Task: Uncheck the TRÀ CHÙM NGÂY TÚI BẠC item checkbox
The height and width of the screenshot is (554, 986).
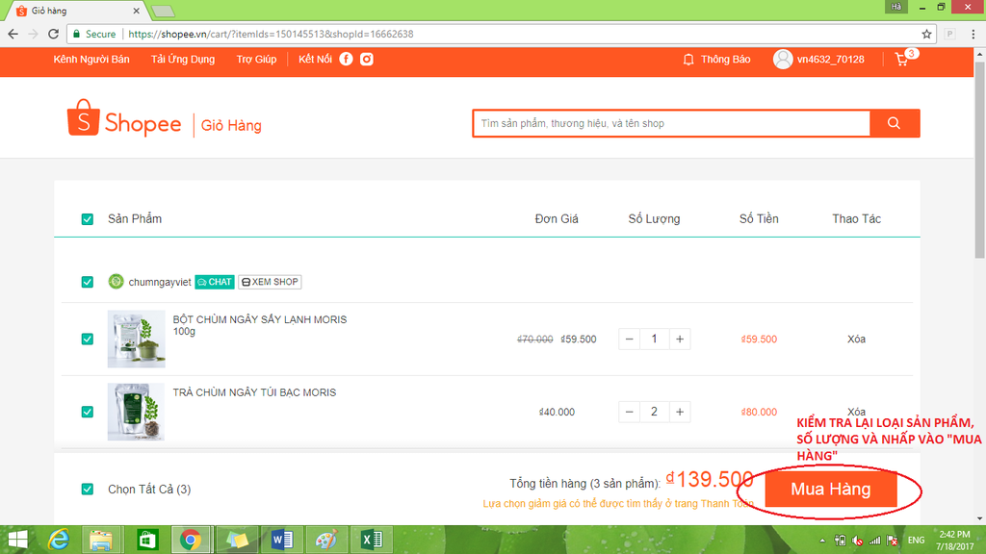Action: tap(88, 412)
